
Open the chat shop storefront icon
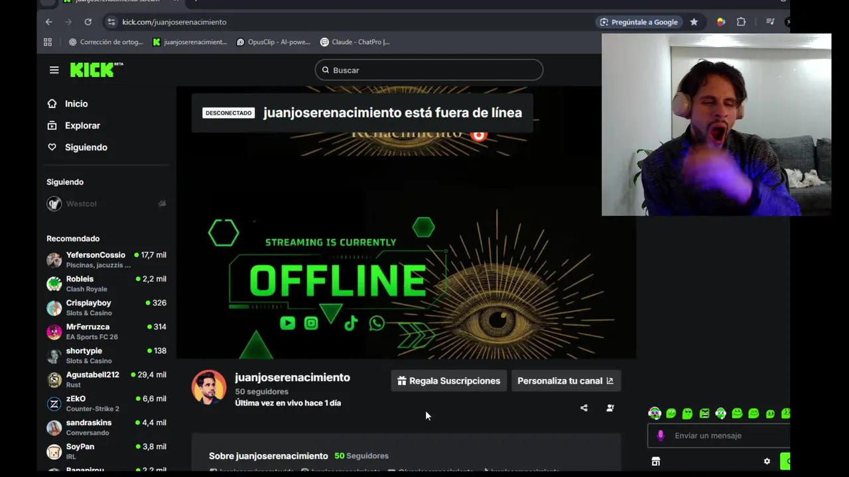coord(656,461)
